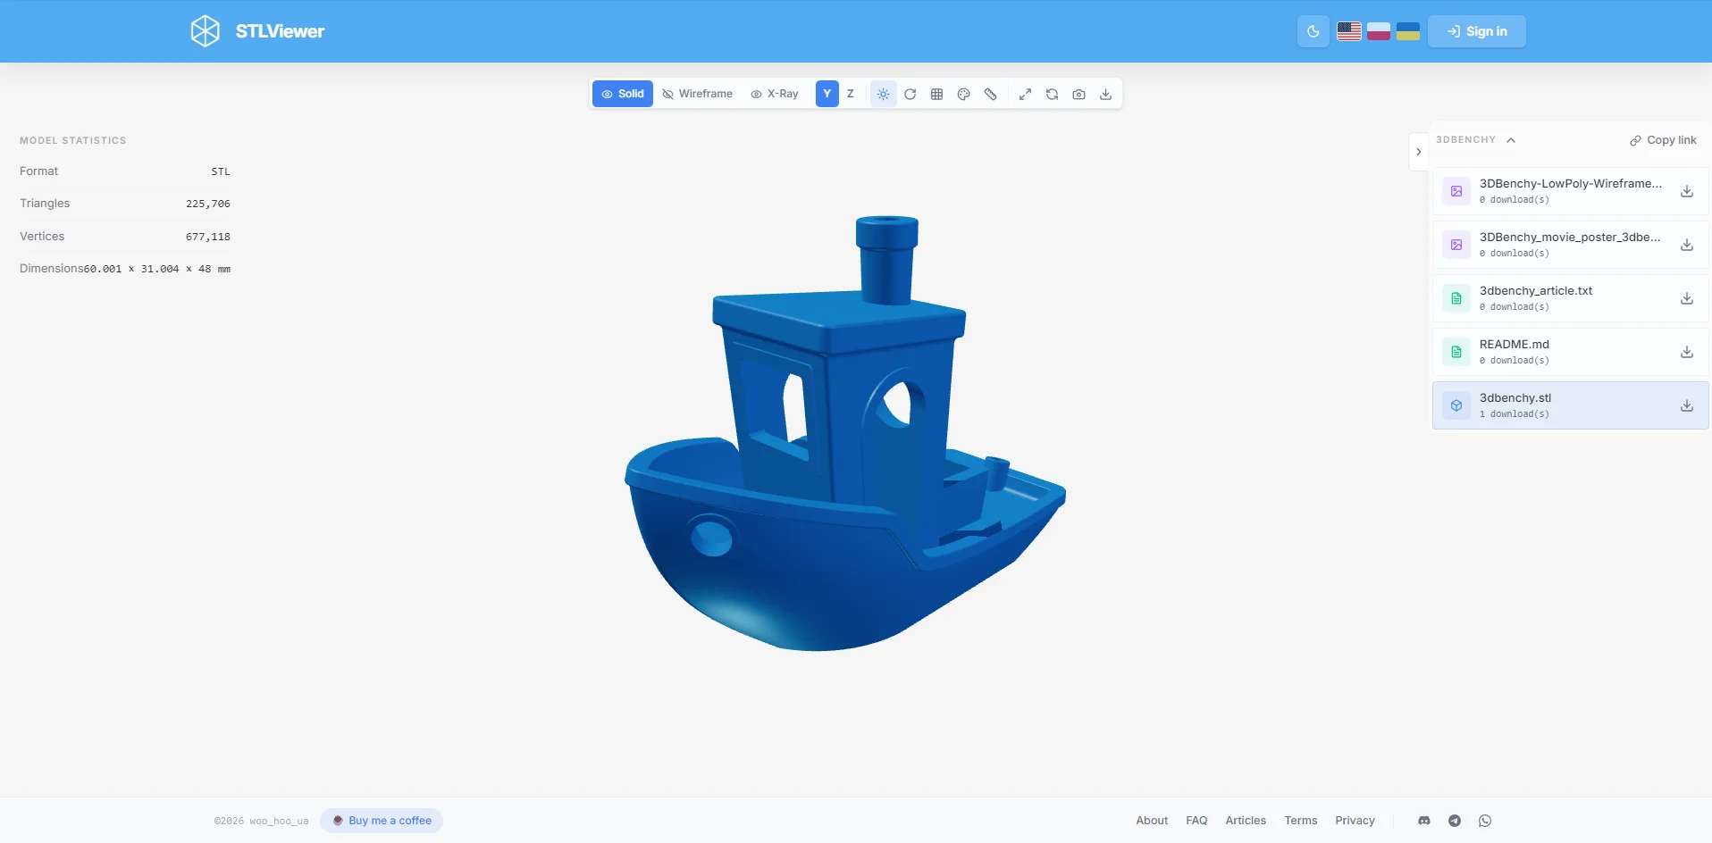Screen dimensions: 1712x843
Task: Set Y as the up axis
Action: 827,94
